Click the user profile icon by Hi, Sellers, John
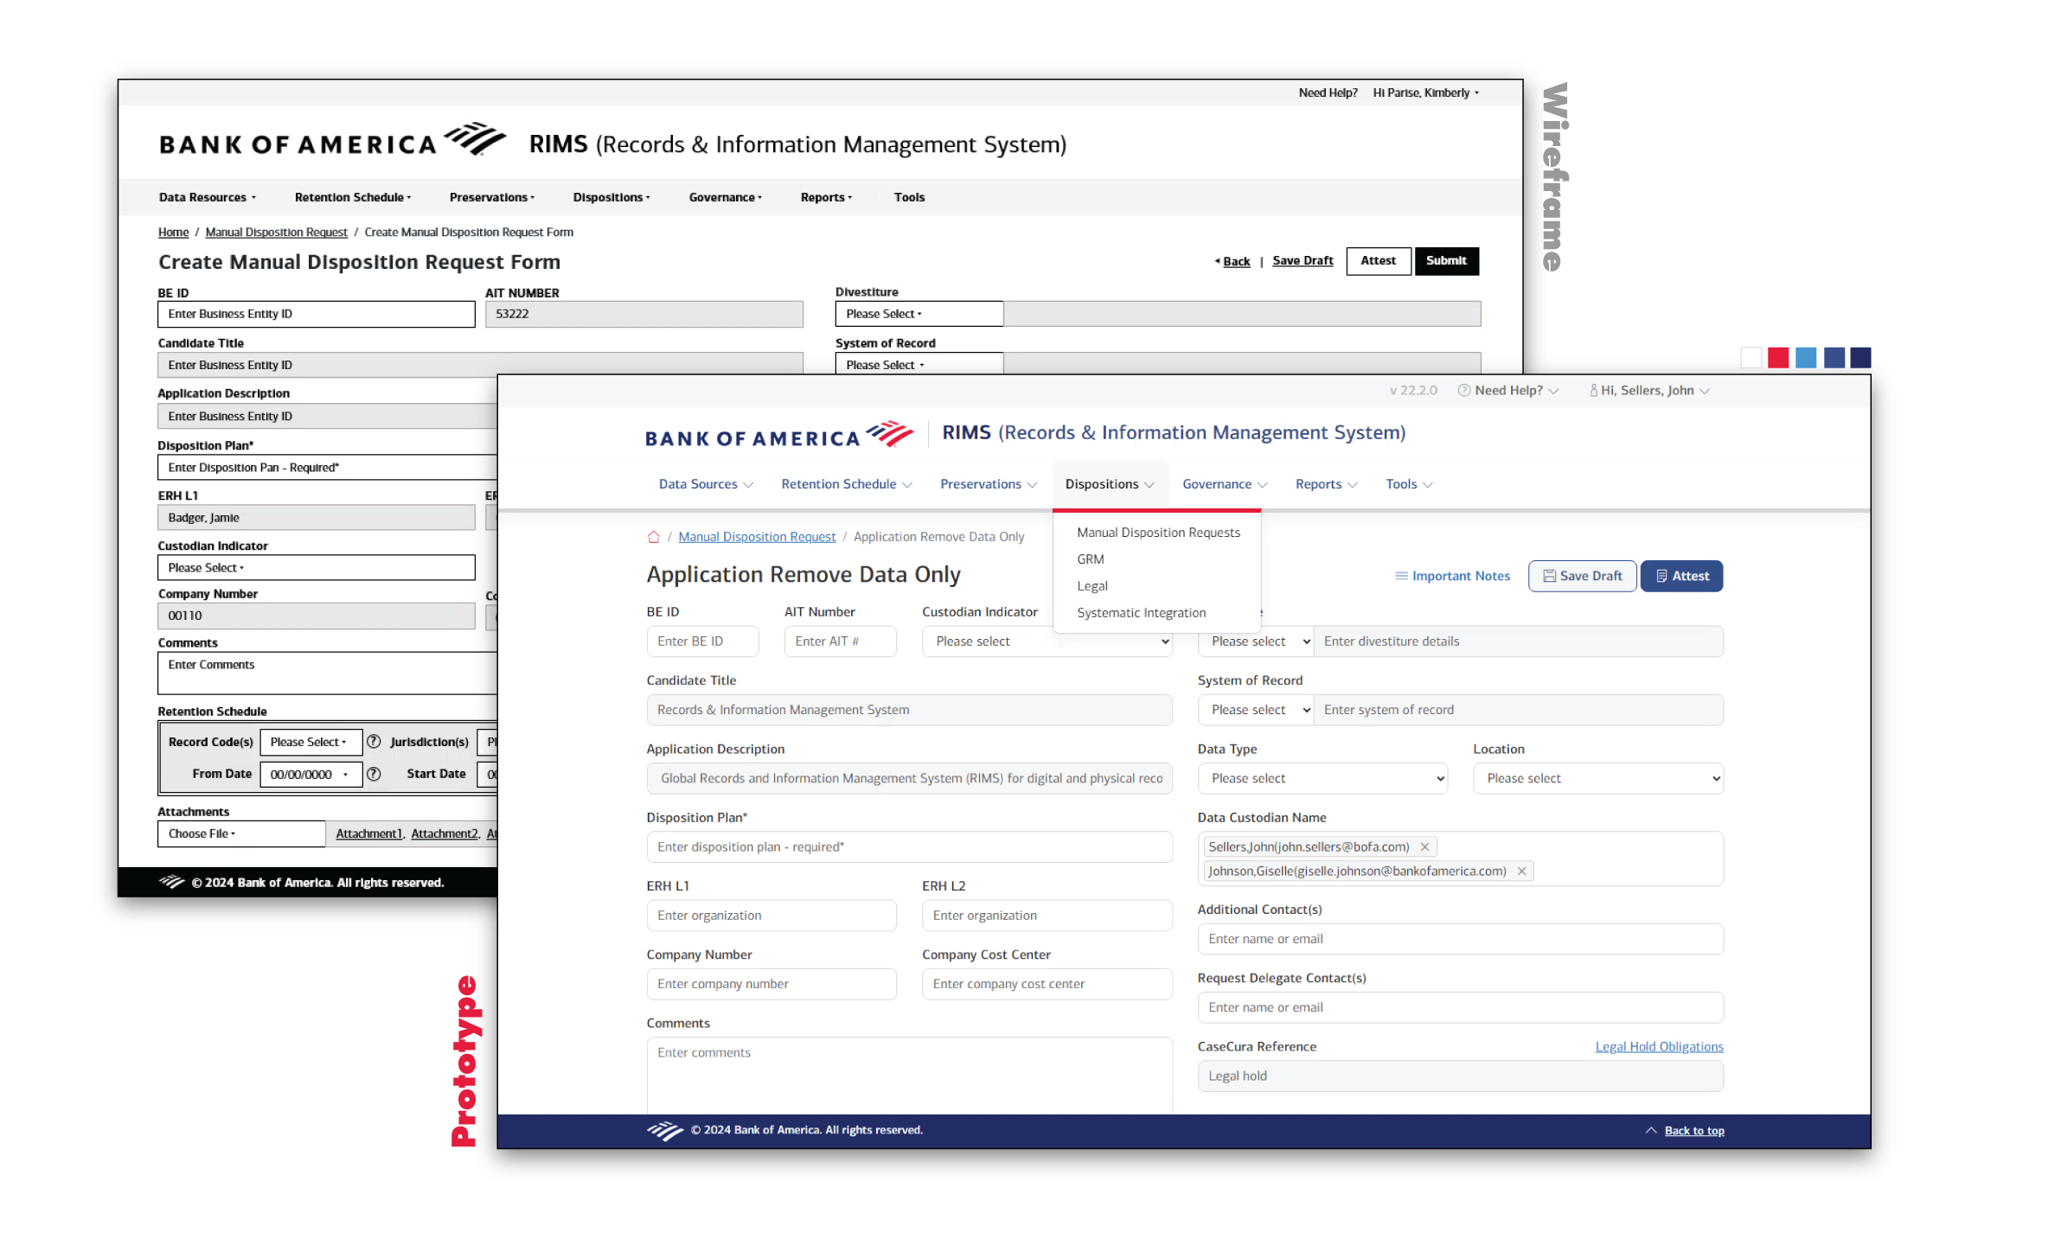The image size is (2055, 1245). [x=1593, y=391]
